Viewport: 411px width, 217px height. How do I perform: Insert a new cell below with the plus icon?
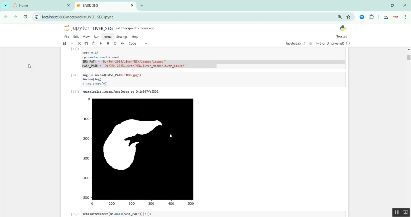72,43
